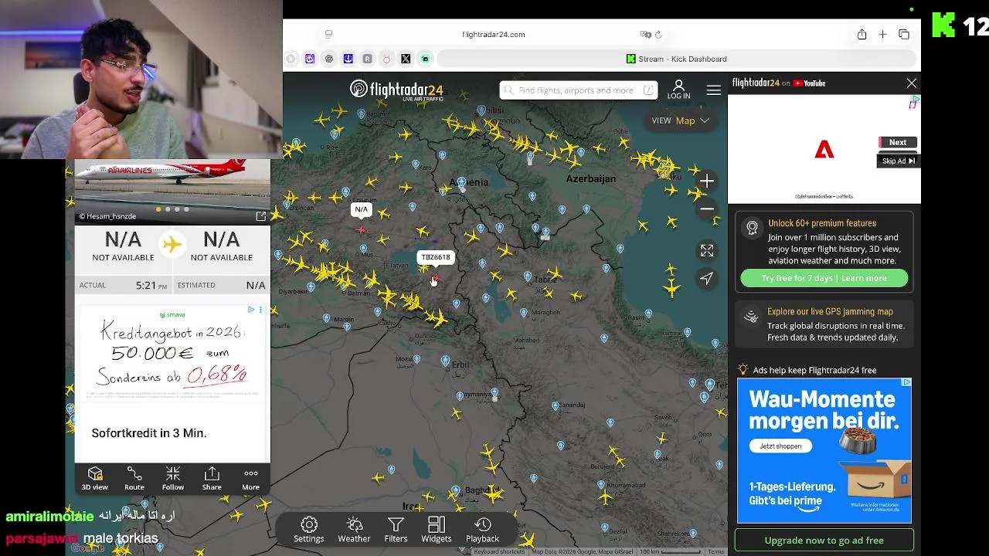Open aircraft photo in new window
The image size is (989, 556).
(x=260, y=216)
